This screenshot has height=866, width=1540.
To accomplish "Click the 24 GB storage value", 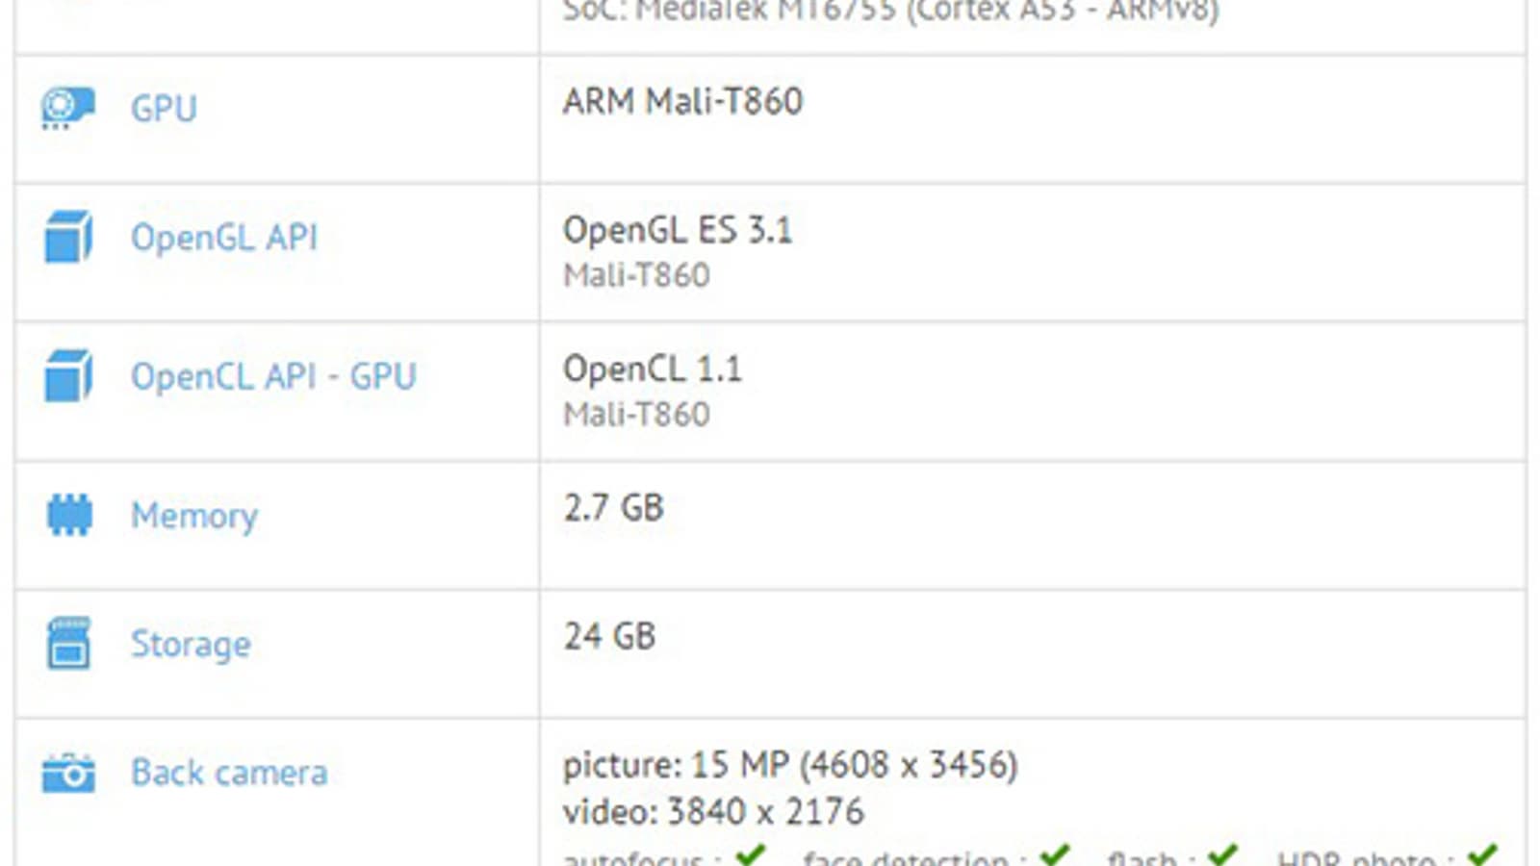I will [x=609, y=636].
